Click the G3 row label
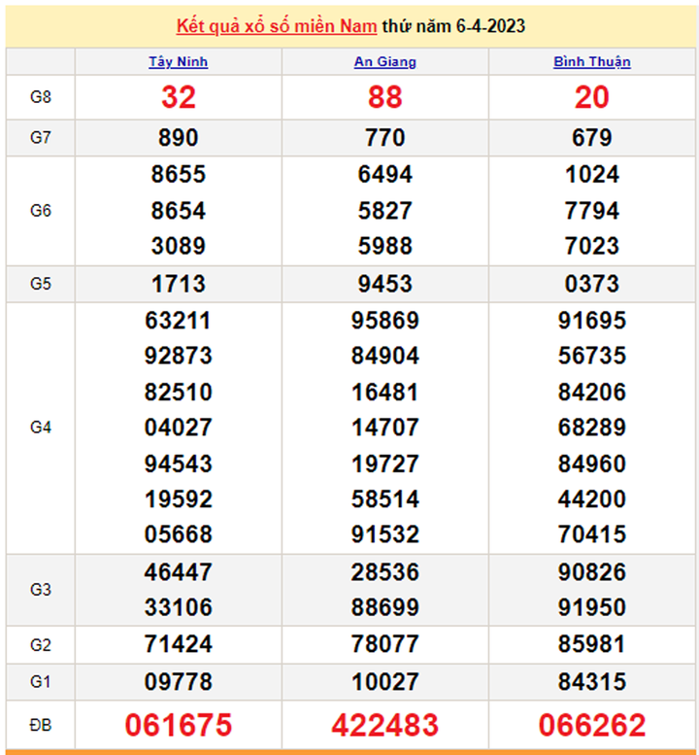This screenshot has height=755, width=699. pos(40,590)
